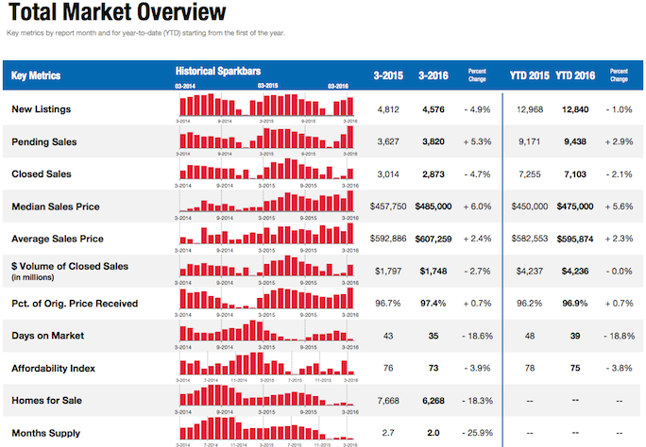646x447 pixels.
Task: Select the YTD 2016 column header
Action: coord(576,75)
